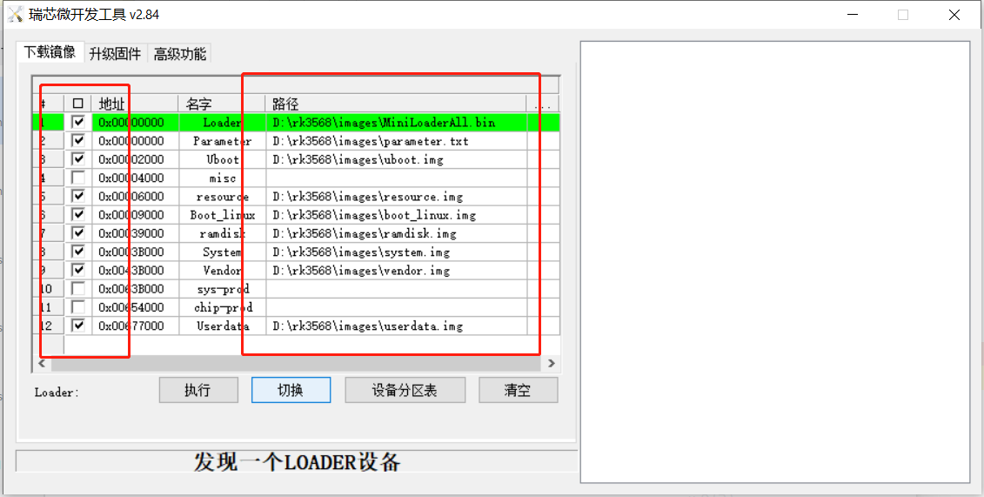Enable the misc partition checkbox
The width and height of the screenshot is (984, 497).
click(77, 178)
